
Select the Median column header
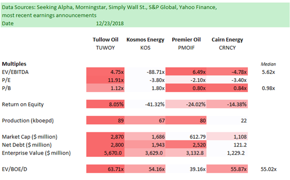tap(268, 64)
